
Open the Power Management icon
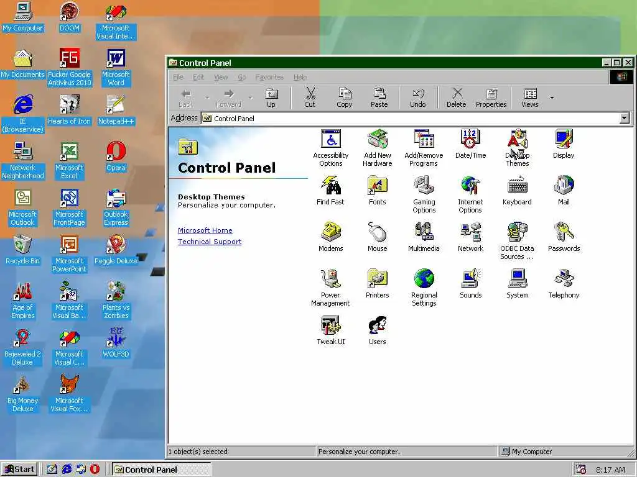[x=331, y=288]
